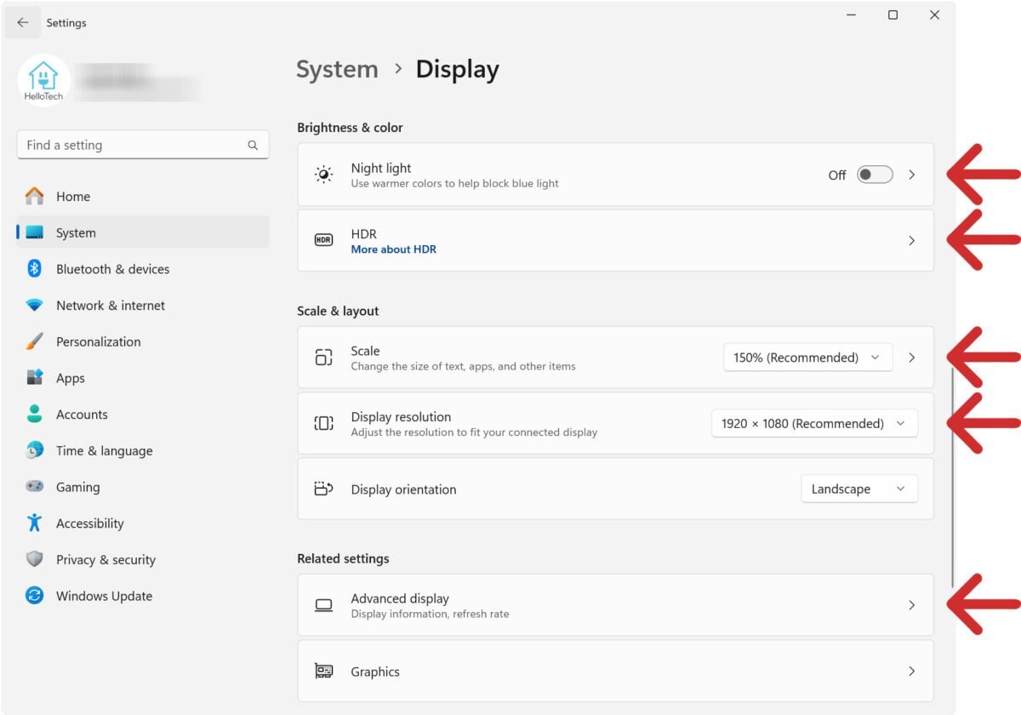Open the Scale percentage dropdown
The height and width of the screenshot is (715, 1021).
pos(807,357)
